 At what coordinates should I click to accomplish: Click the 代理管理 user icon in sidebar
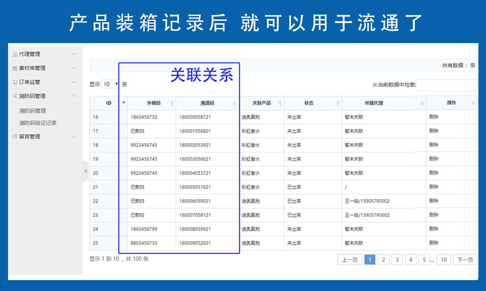[15, 55]
